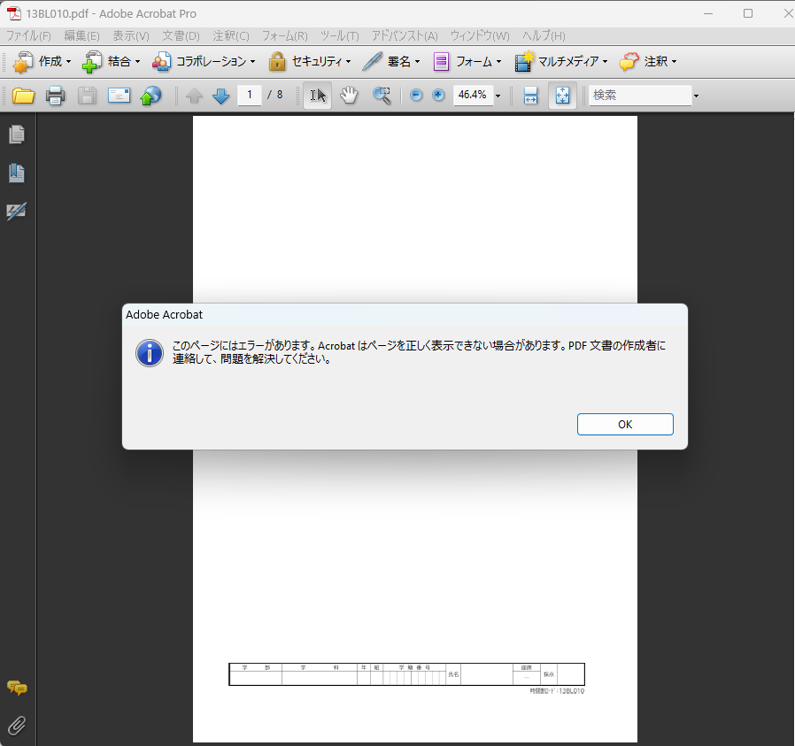Image resolution: width=795 pixels, height=746 pixels.
Task: Click the blue information icon in dialog
Action: [150, 353]
